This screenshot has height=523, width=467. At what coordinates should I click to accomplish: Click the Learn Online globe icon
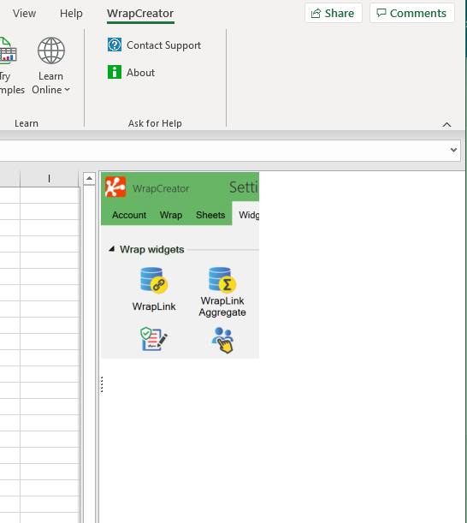[x=51, y=51]
